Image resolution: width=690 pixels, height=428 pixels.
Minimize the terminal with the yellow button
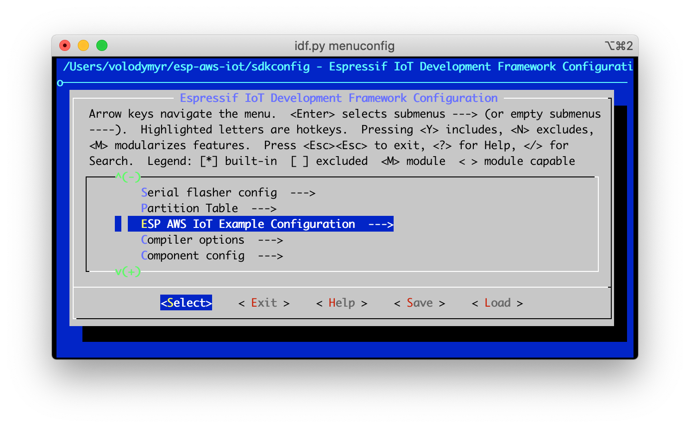click(83, 45)
